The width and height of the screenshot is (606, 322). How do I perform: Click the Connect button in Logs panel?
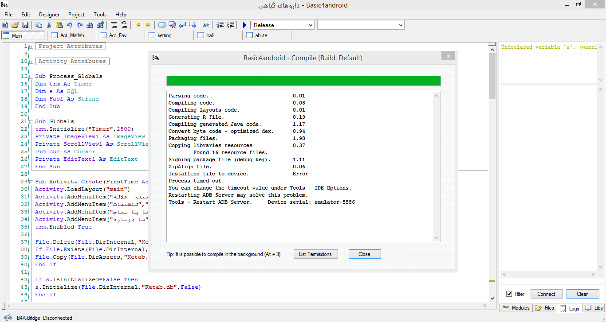546,294
